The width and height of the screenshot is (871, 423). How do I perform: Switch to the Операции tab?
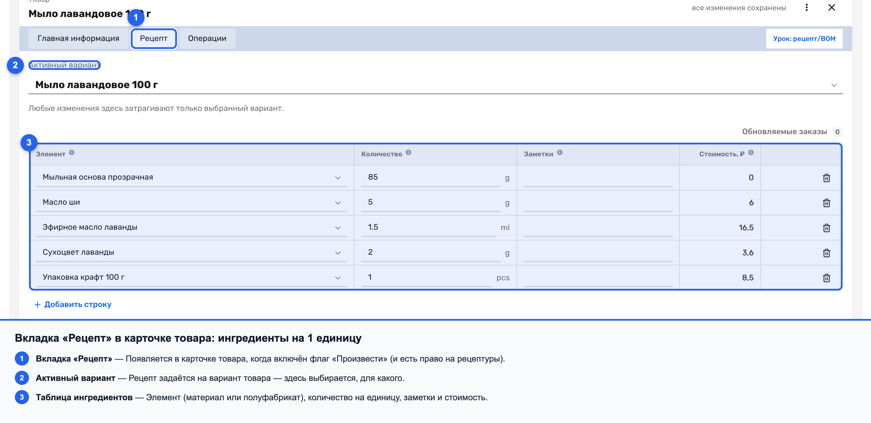(207, 38)
